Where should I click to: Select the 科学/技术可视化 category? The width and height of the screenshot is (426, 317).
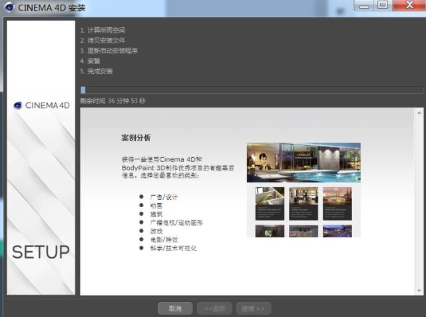[173, 248]
